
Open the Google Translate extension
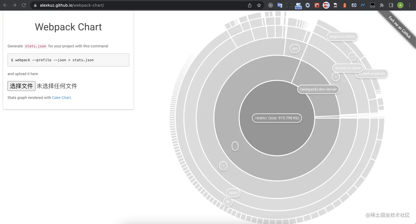(x=280, y=5)
